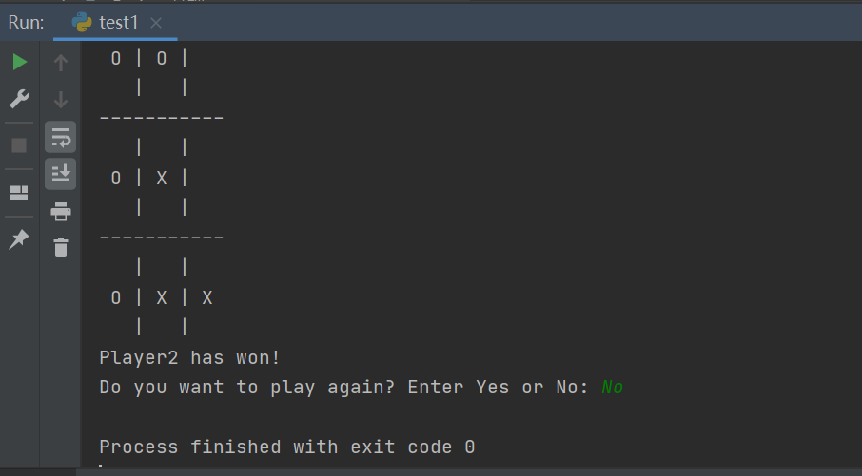Click the Python logo on the test1 tab
Screen dimensions: 862x476
point(82,22)
